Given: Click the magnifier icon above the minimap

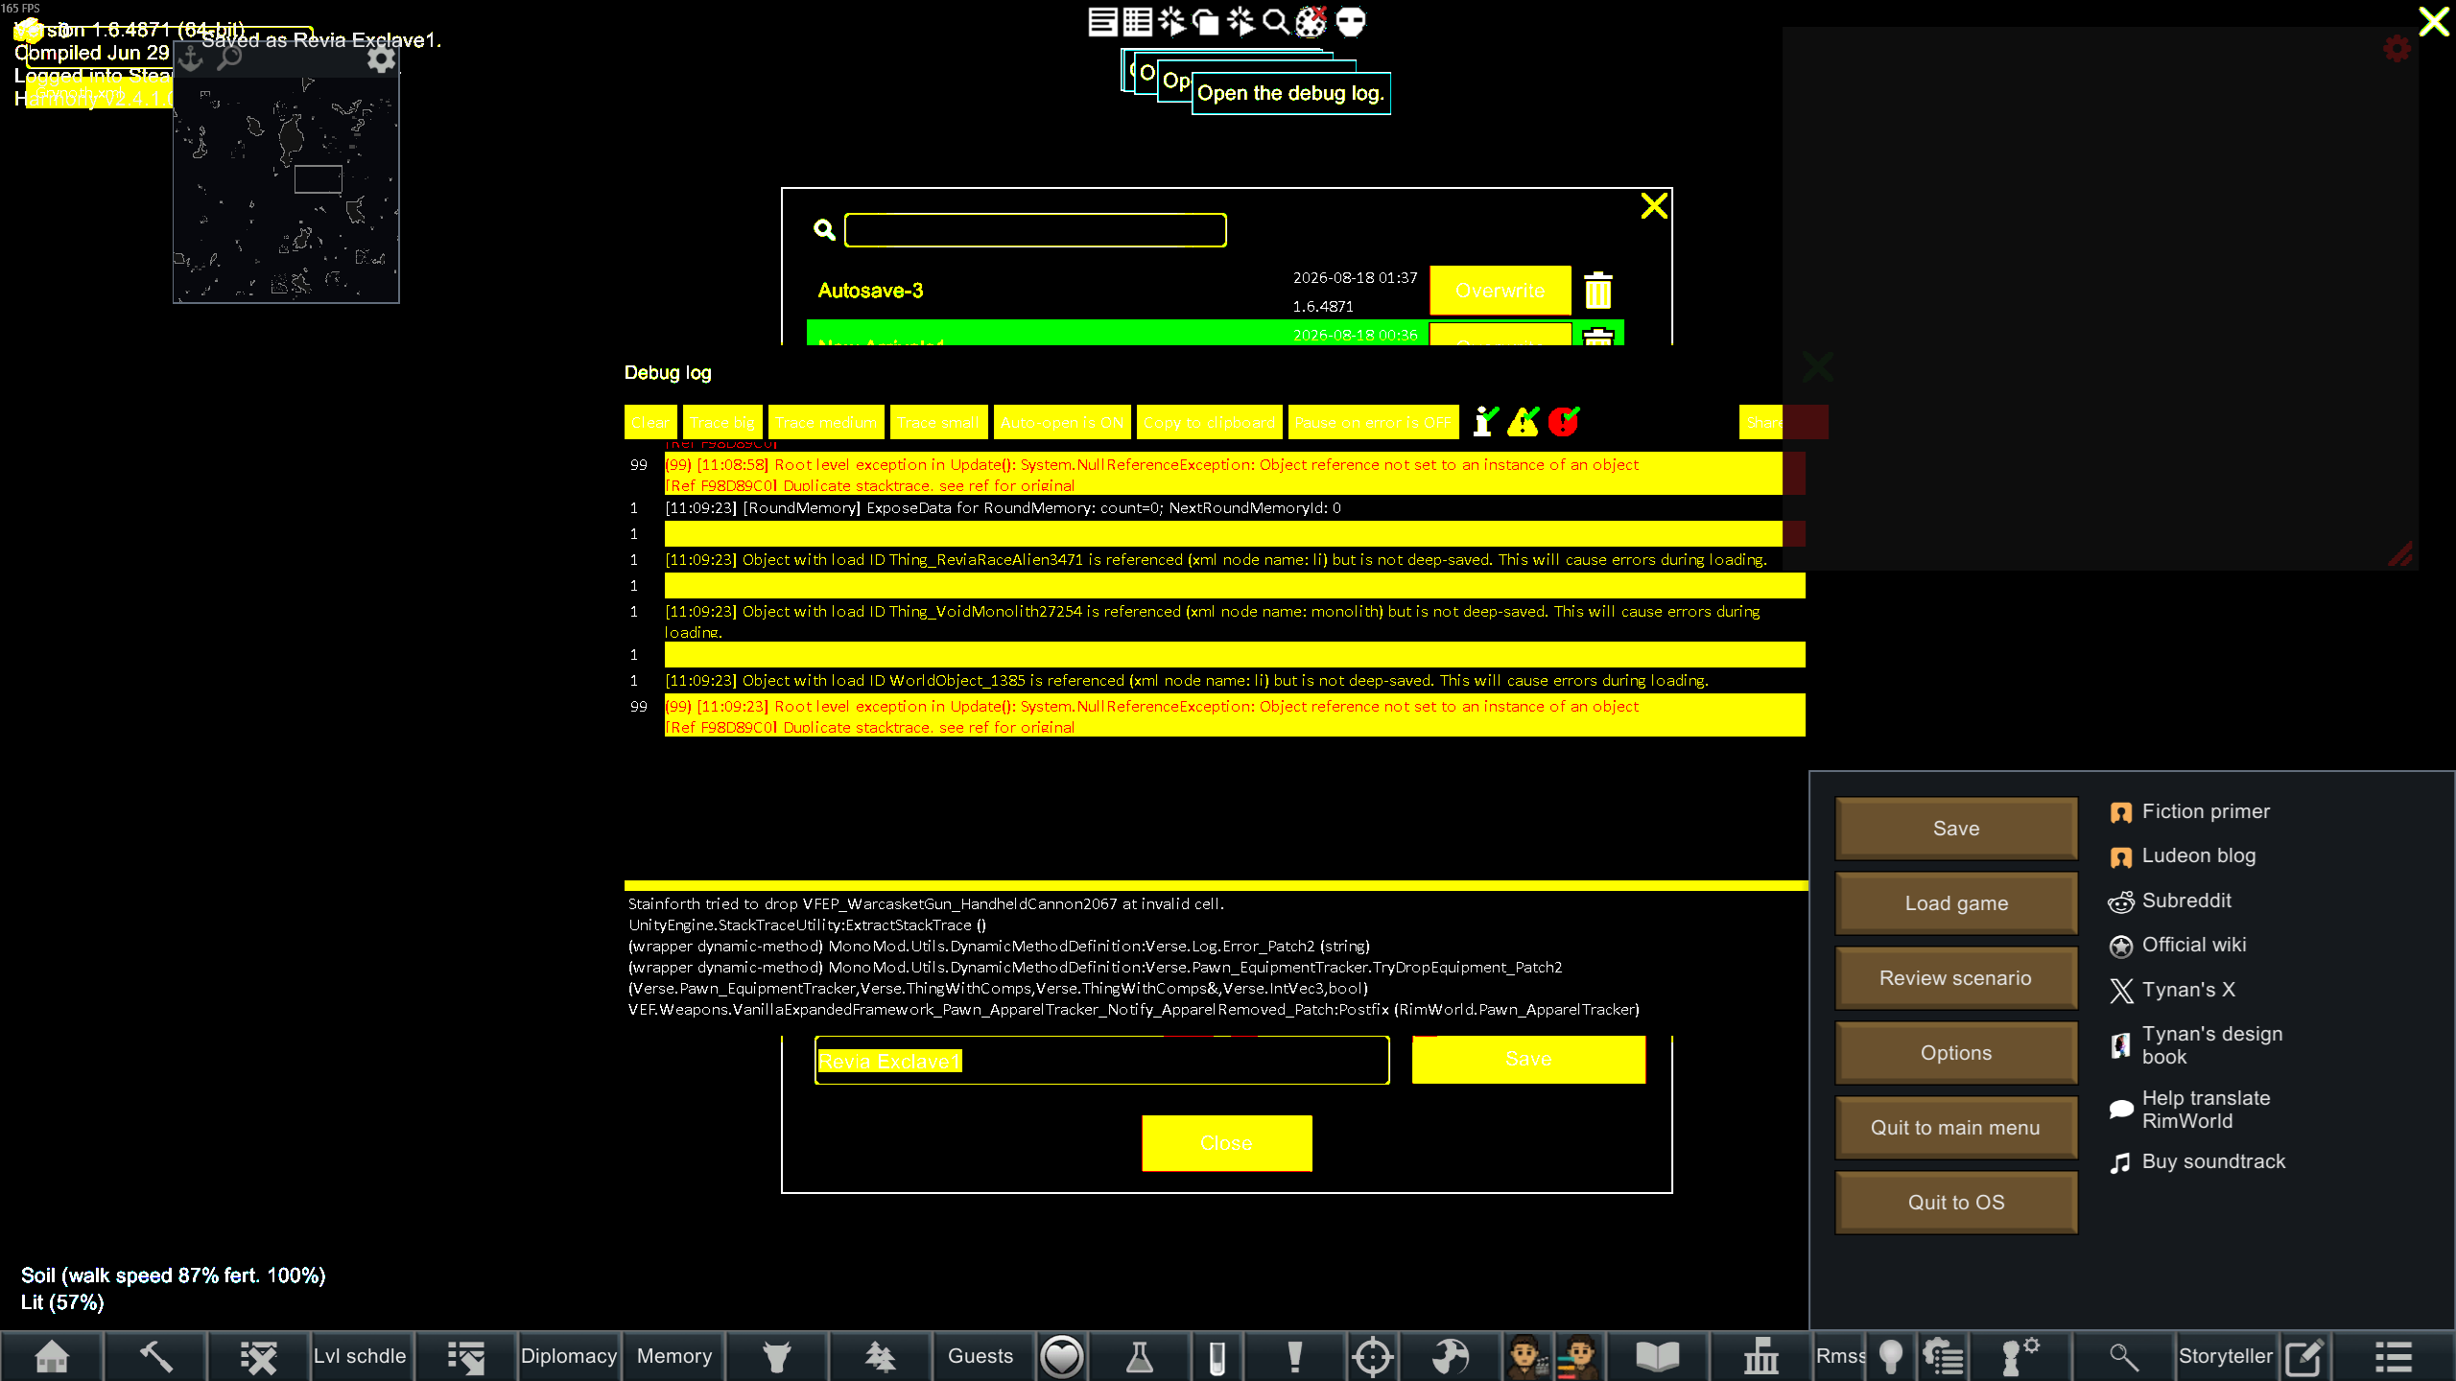Looking at the screenshot, I should pos(229,59).
